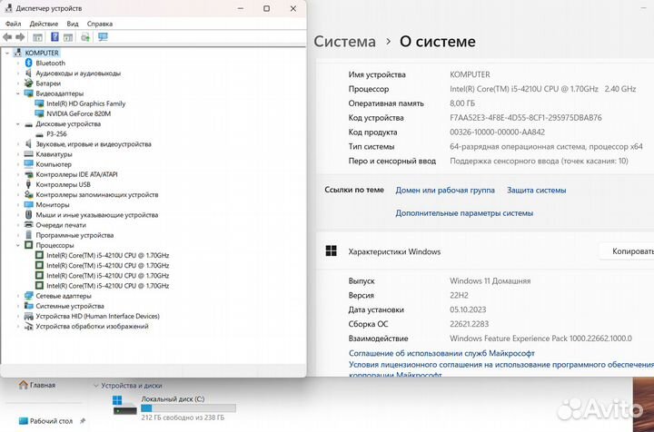Viewport: 654px width, 432px height.
Task: Select the P3-256 disk drive
Action: coord(56,133)
